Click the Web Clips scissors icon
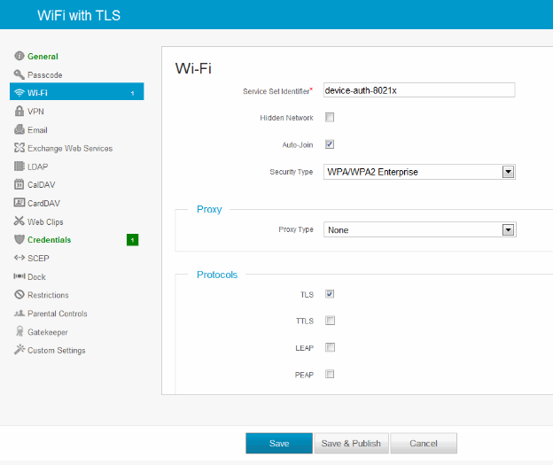Screen dimensions: 553x465 tap(19, 221)
